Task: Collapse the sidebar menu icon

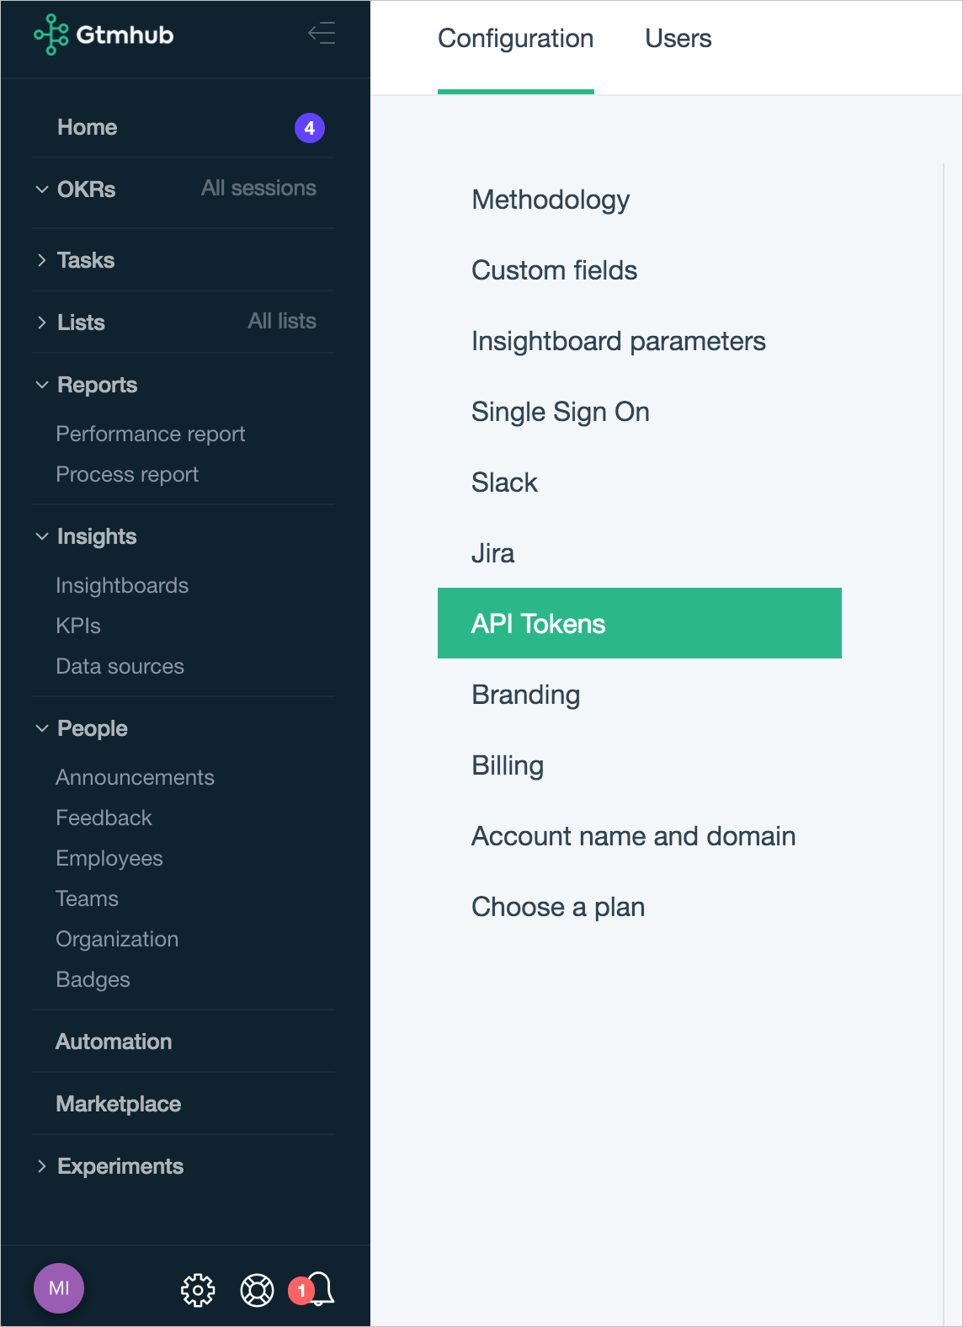Action: point(322,34)
